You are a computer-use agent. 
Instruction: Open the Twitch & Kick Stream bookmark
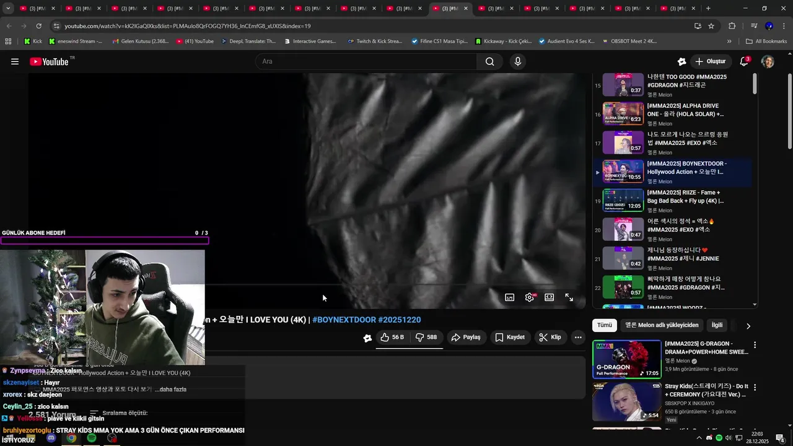pyautogui.click(x=375, y=42)
